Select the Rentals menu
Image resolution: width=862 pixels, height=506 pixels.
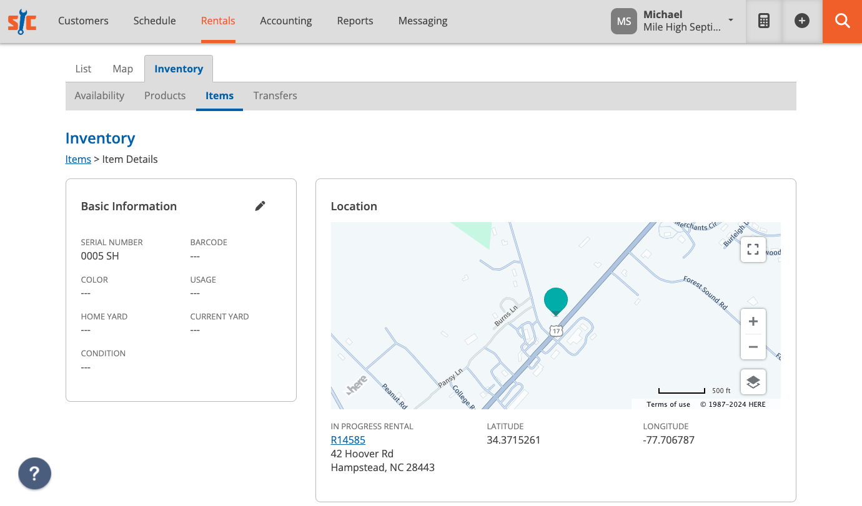[218, 21]
